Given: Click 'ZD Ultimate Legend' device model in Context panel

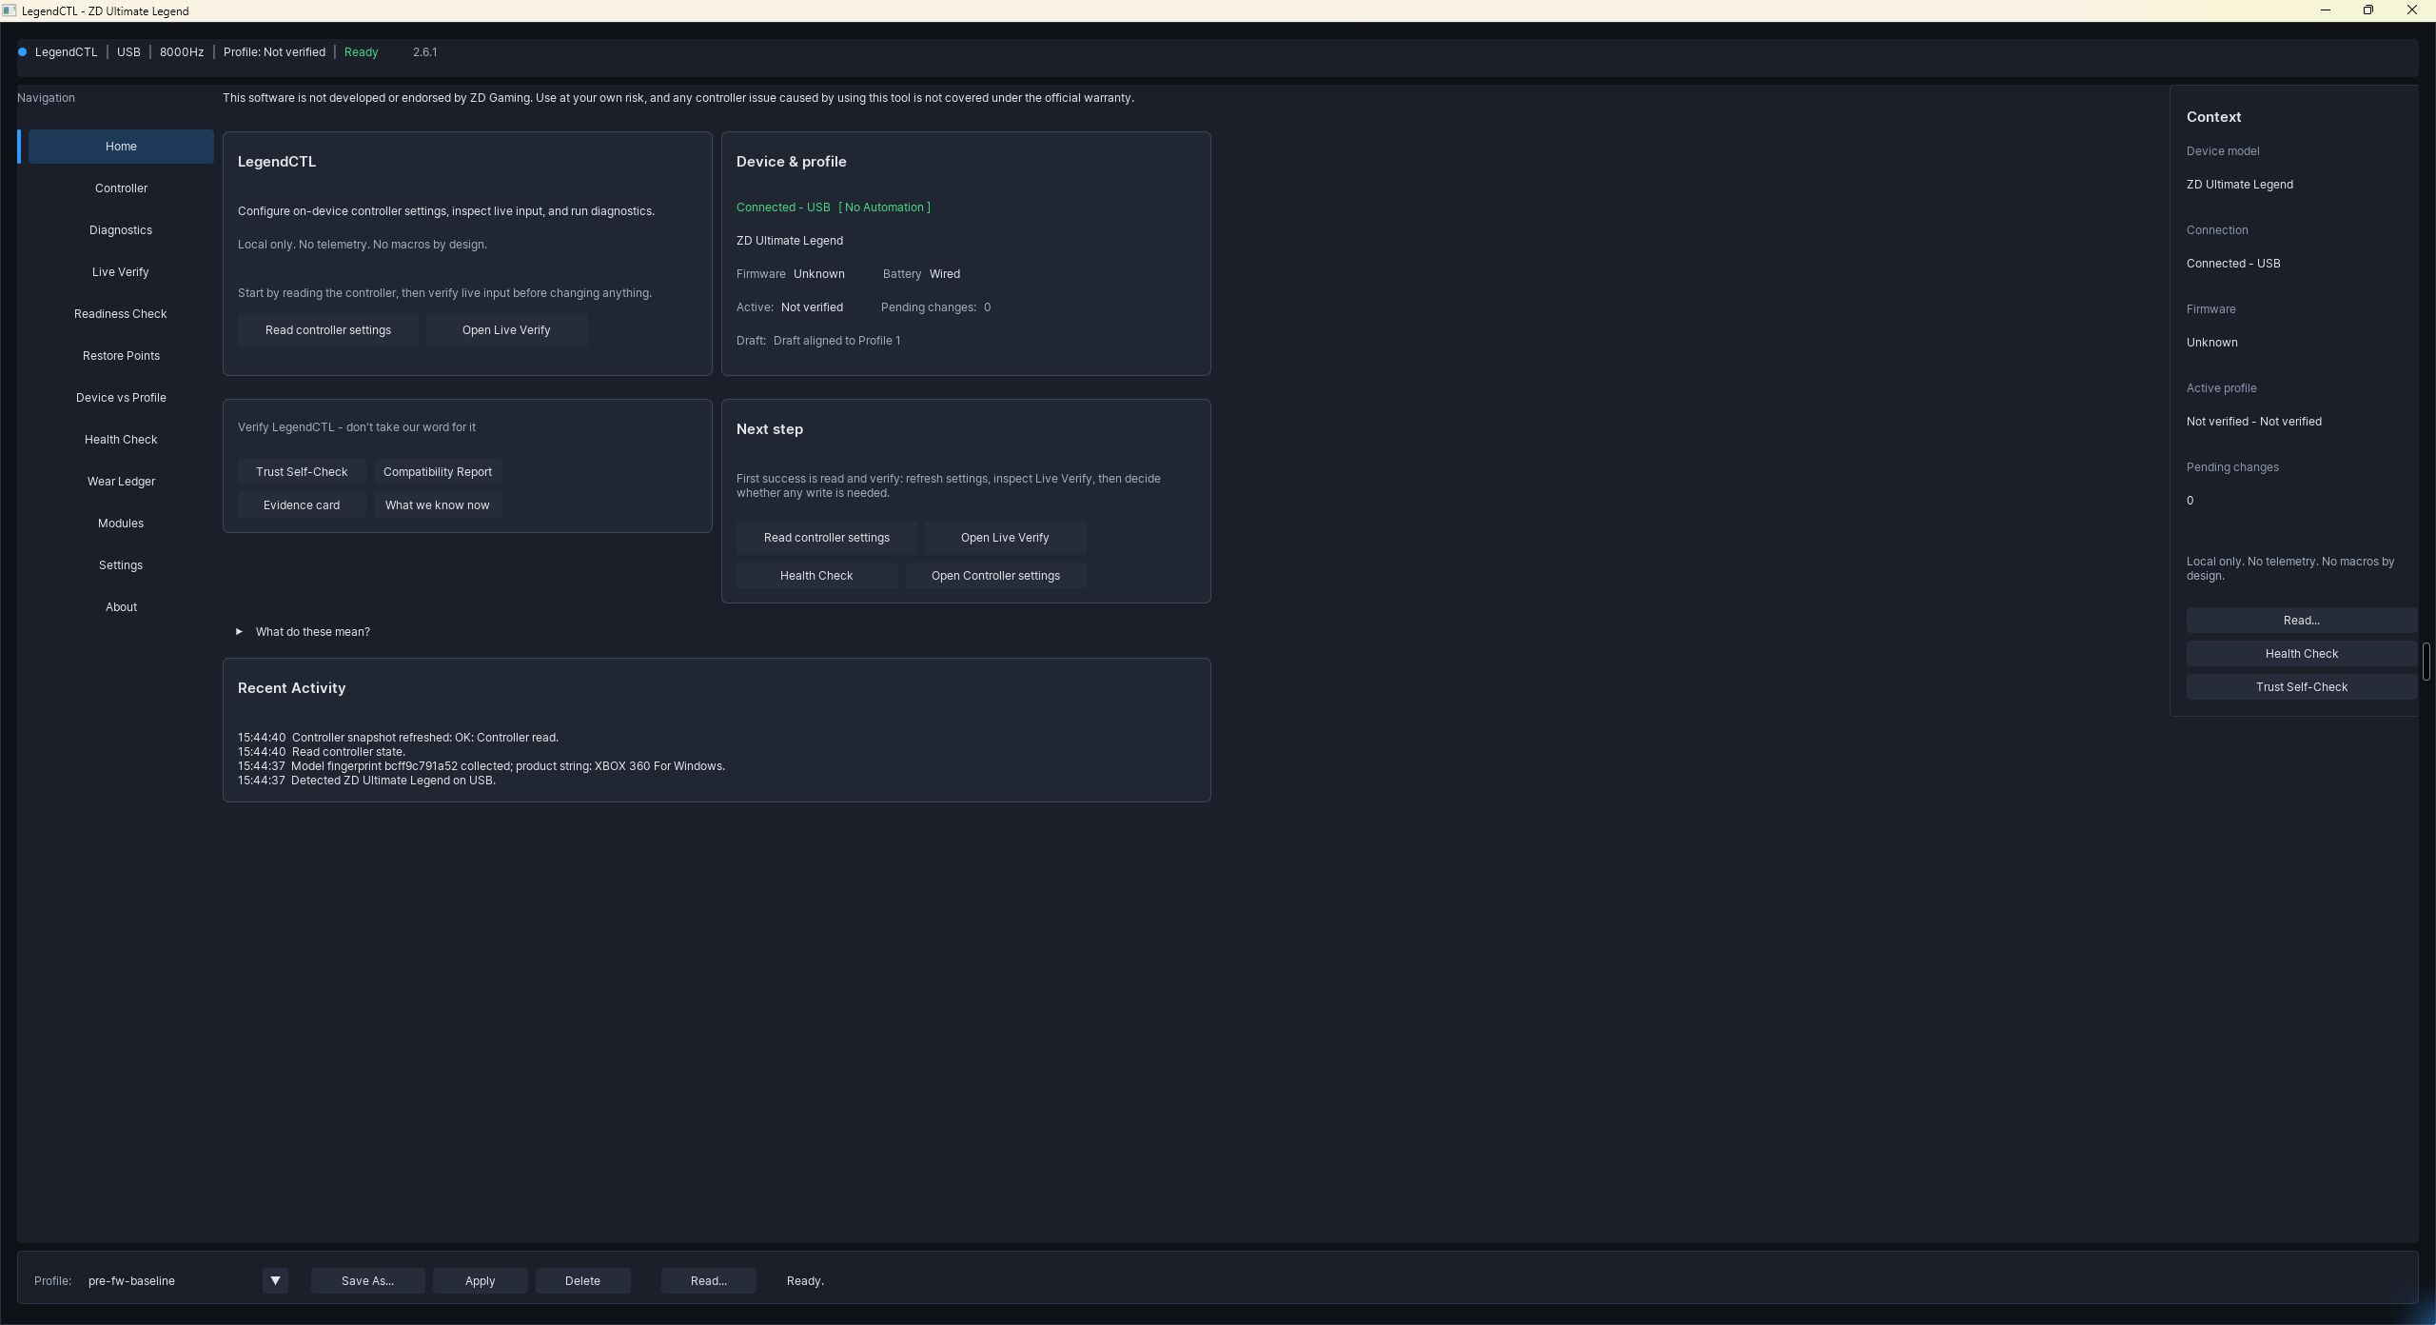Looking at the screenshot, I should pyautogui.click(x=2239, y=185).
